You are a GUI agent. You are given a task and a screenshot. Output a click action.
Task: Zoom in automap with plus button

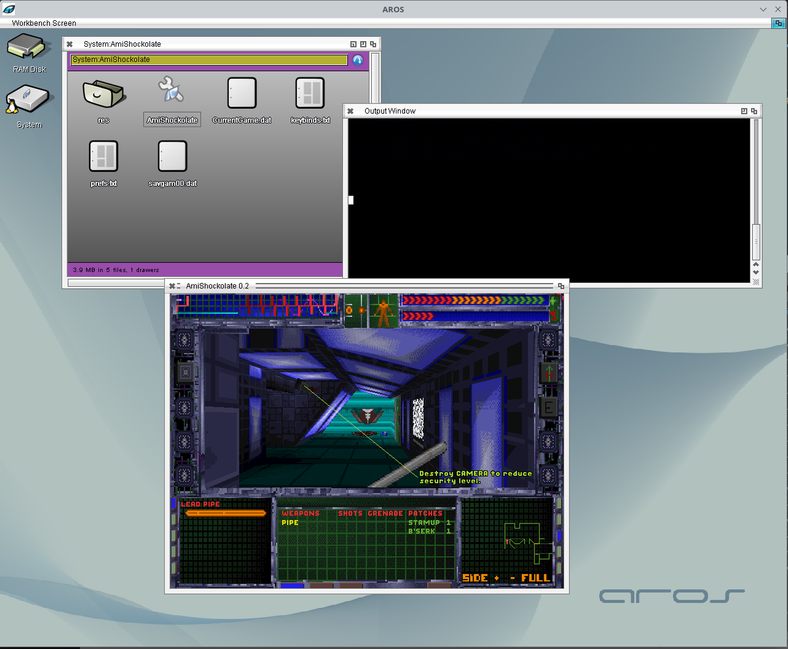[497, 578]
